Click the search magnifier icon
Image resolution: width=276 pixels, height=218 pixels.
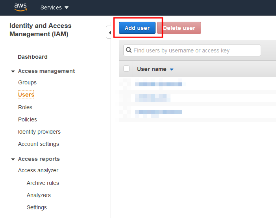coord(128,50)
